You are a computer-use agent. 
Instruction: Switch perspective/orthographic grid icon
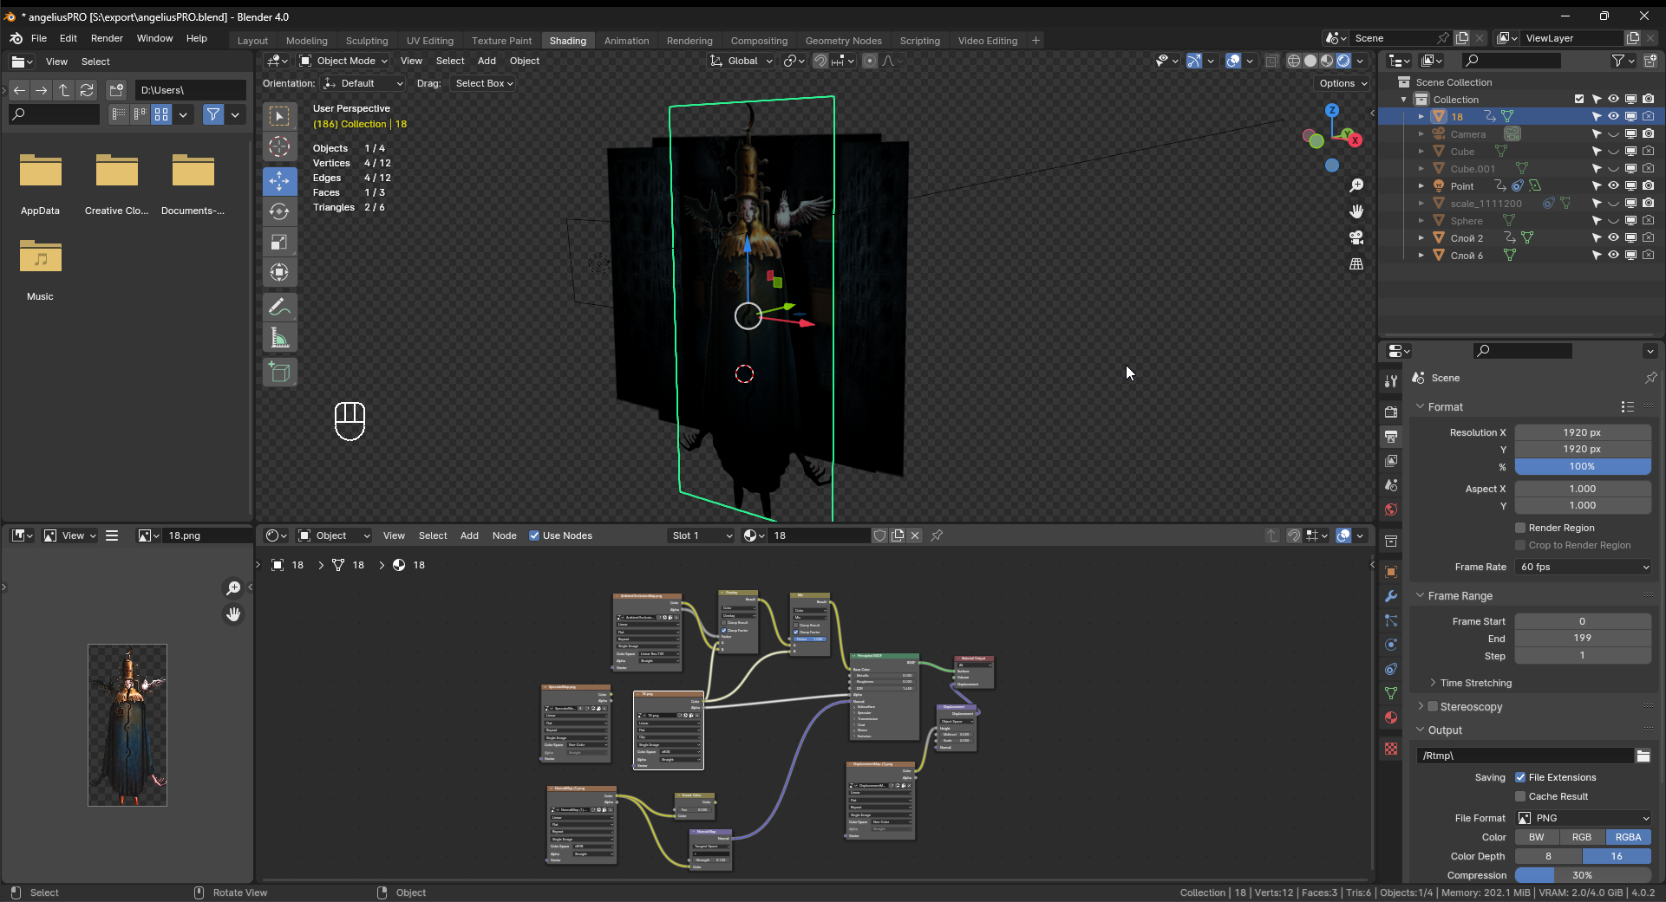pos(1356,263)
